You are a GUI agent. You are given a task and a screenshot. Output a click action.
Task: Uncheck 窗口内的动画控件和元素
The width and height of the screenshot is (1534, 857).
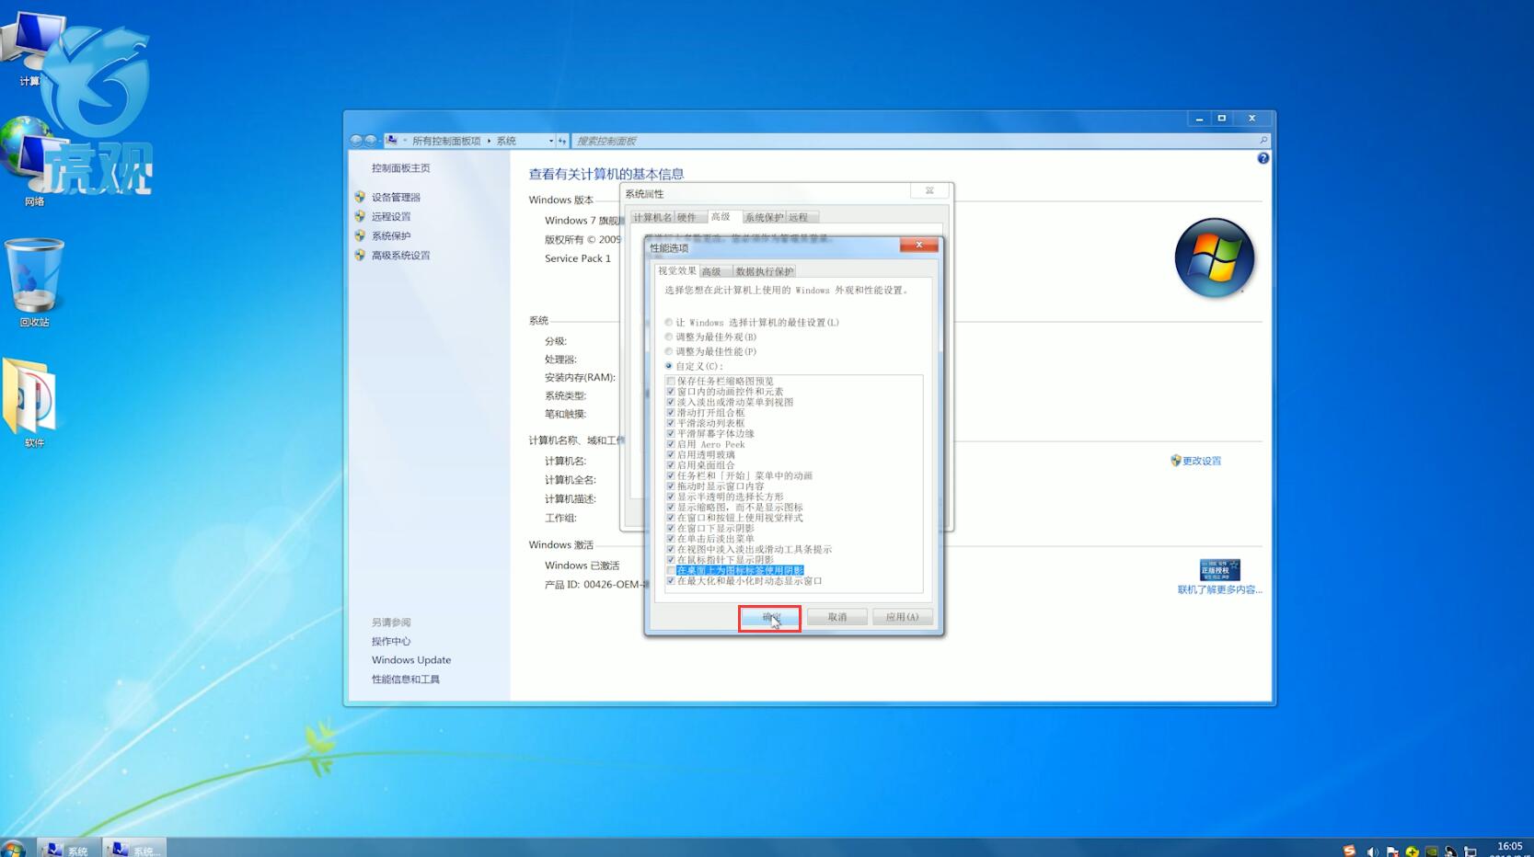[671, 392]
